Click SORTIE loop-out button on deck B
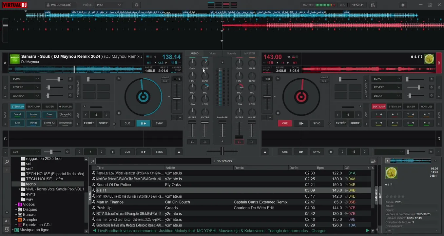444x236 pixels. [x=355, y=123]
